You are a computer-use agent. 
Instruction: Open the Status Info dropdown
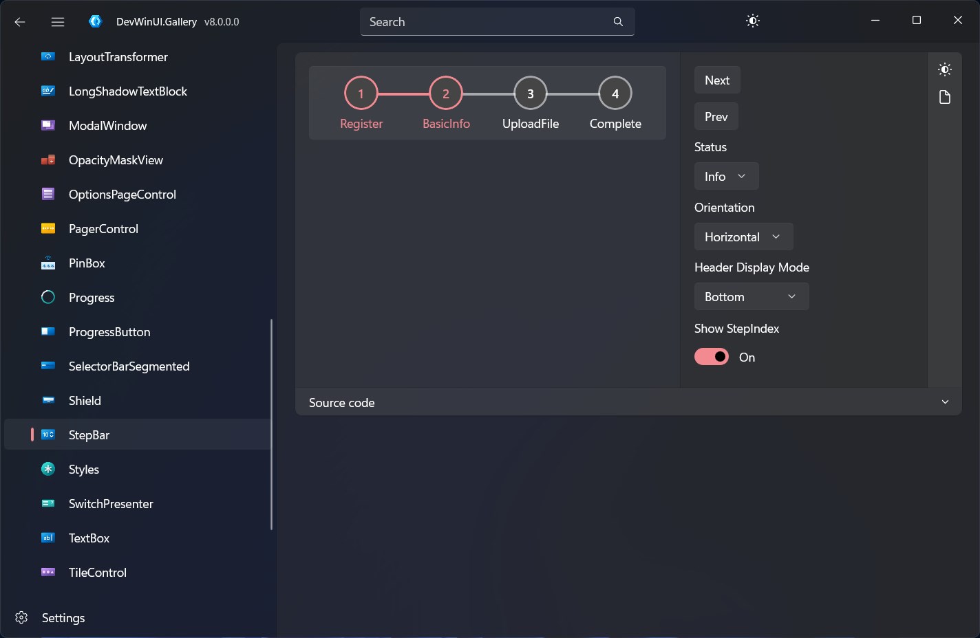[x=726, y=176]
